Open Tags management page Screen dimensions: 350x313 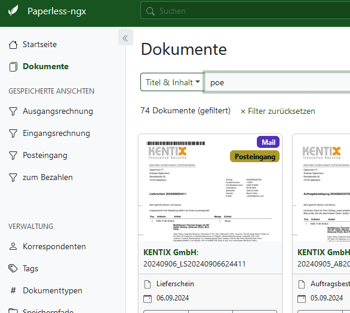[x=30, y=269]
